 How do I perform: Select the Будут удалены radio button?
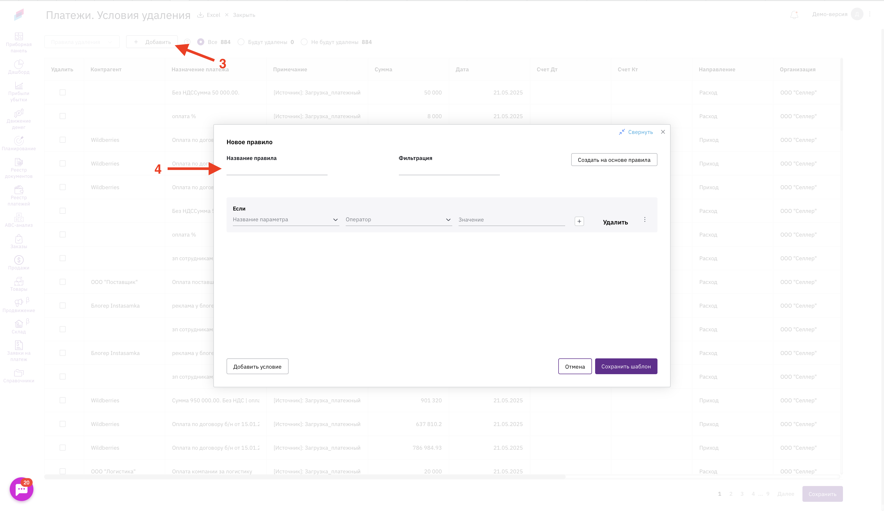[x=241, y=42]
